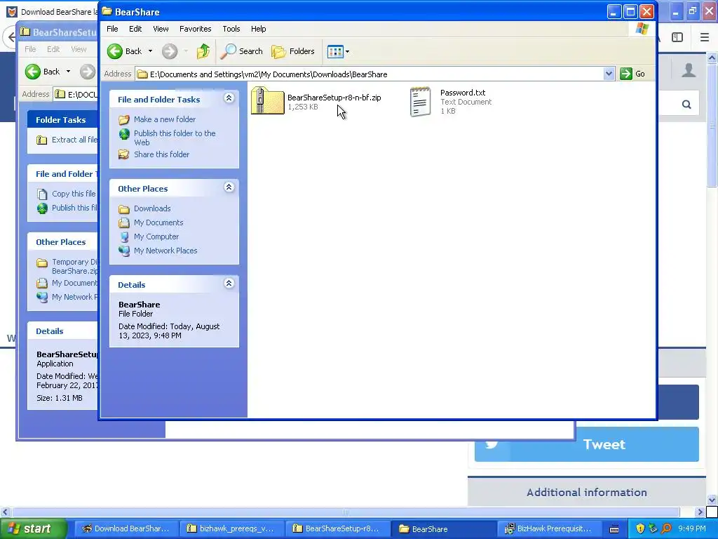Open the Start menu

33,529
